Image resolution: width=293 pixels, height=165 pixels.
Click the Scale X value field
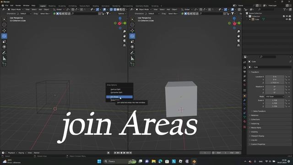[275, 100]
